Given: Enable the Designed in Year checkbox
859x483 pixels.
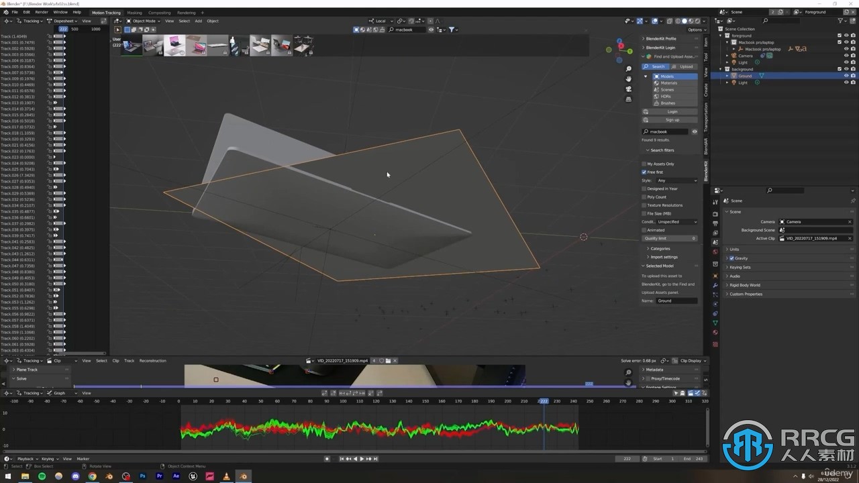Looking at the screenshot, I should [x=644, y=189].
